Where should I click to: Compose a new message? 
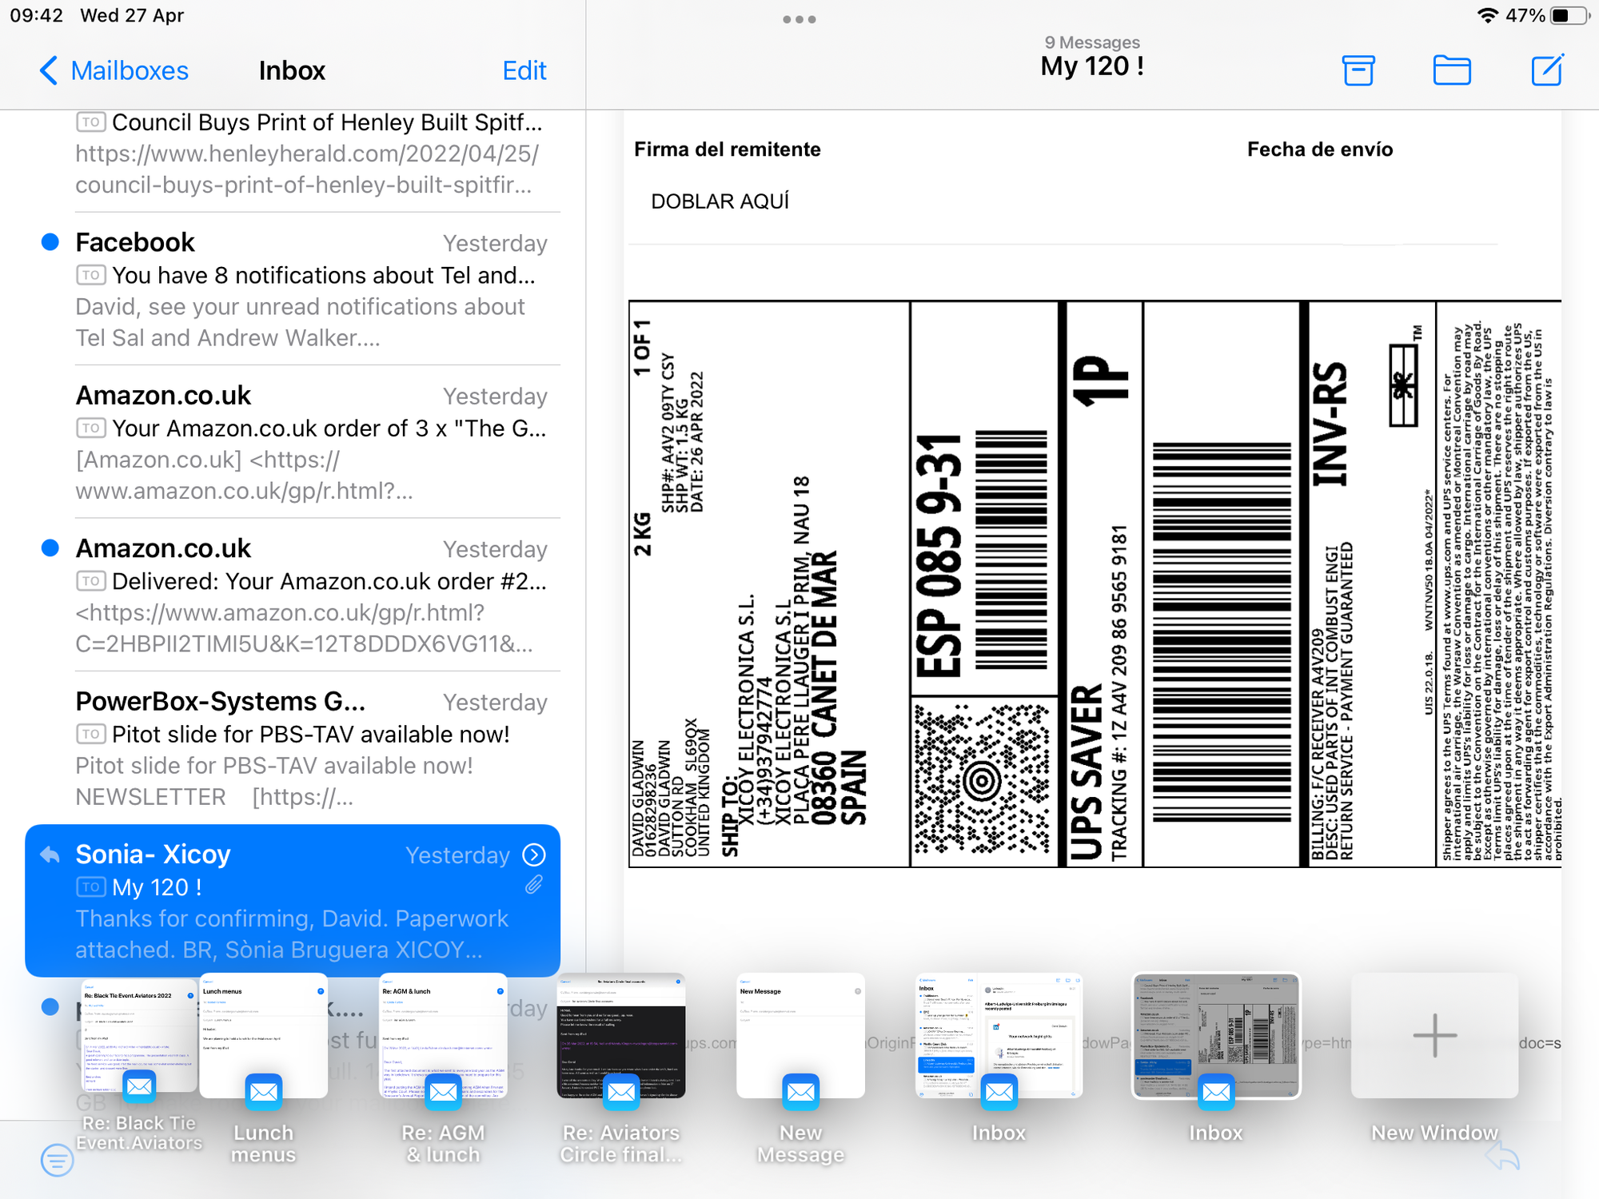pyautogui.click(x=1547, y=70)
